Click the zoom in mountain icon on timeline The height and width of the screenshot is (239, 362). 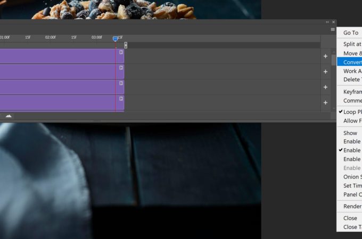[9, 116]
